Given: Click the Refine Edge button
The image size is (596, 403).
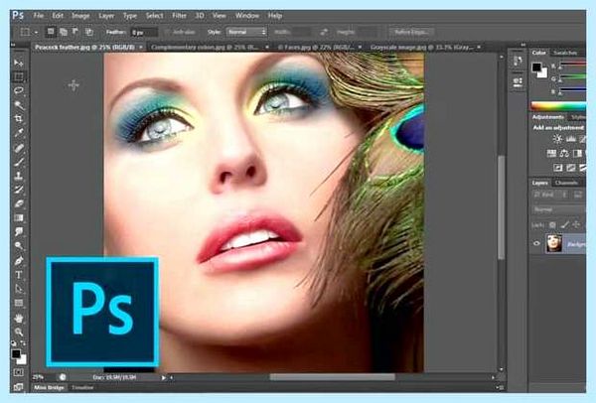Looking at the screenshot, I should pos(411,33).
